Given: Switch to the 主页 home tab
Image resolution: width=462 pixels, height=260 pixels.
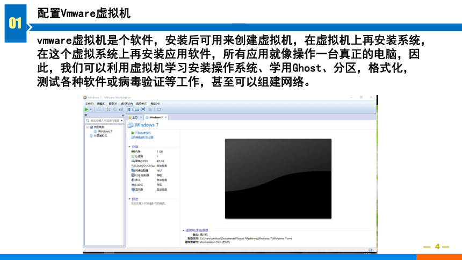Looking at the screenshot, I should [135, 117].
